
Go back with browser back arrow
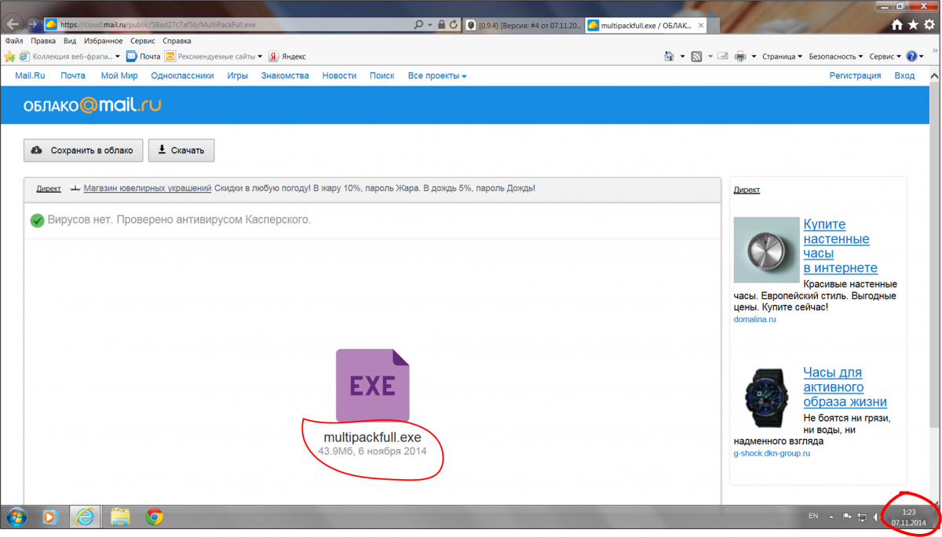[13, 24]
